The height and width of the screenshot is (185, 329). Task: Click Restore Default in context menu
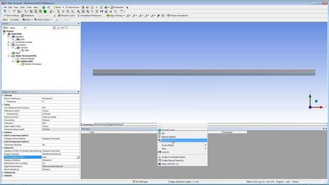(182, 137)
